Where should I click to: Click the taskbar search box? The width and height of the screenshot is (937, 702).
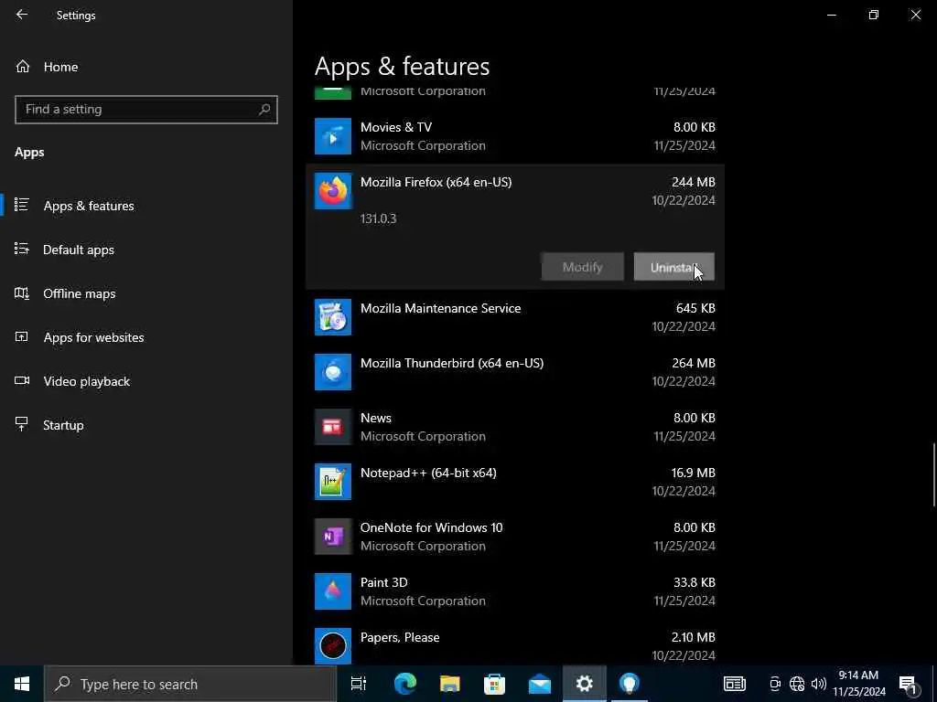pyautogui.click(x=190, y=684)
